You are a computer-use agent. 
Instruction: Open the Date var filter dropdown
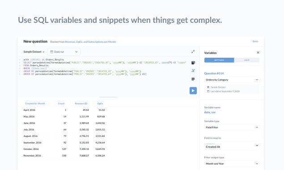tap(64, 52)
